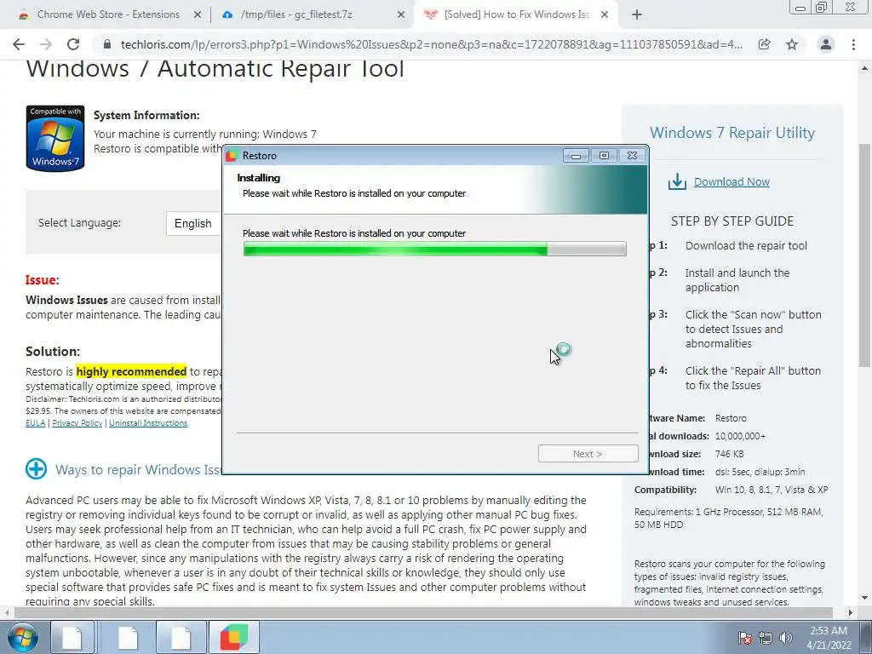
Task: Restore down the Chrome browser window
Action: click(822, 8)
